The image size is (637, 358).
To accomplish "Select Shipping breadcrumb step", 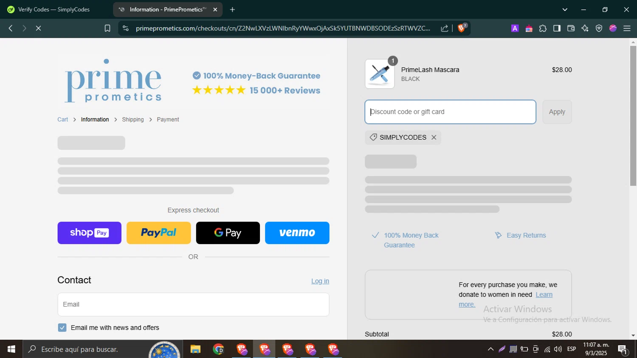I will [133, 119].
